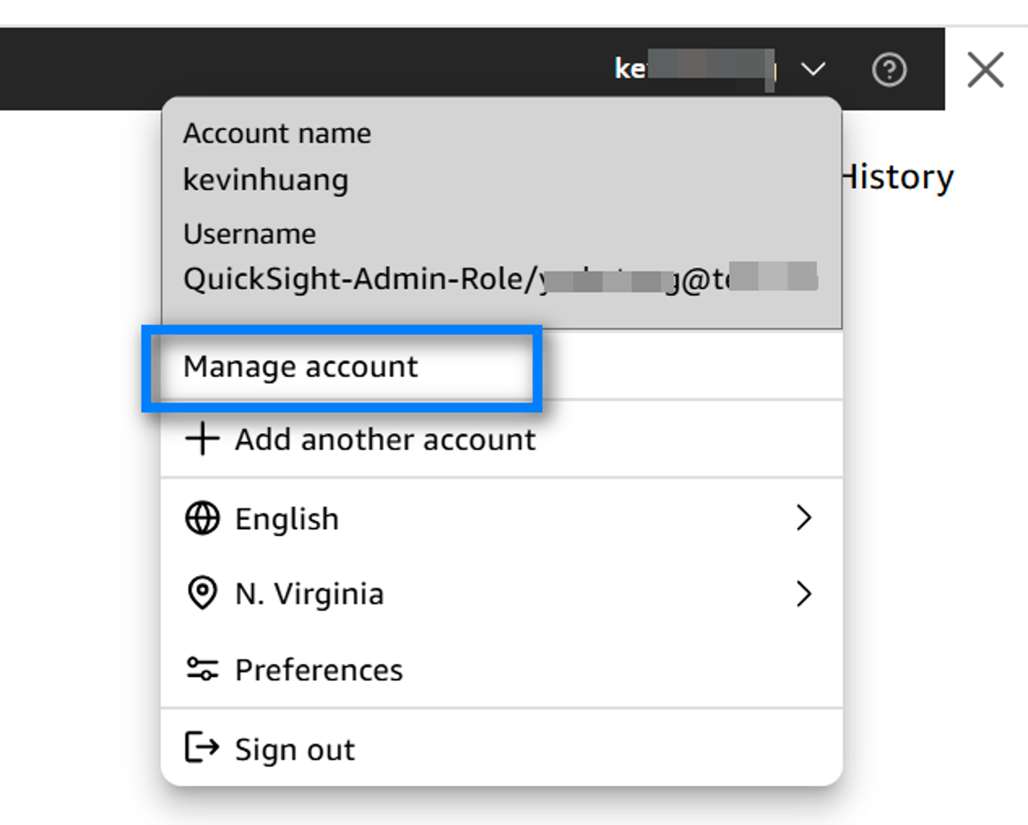This screenshot has height=825, width=1028.
Task: Open Preferences from the account menu
Action: pyautogui.click(x=501, y=670)
